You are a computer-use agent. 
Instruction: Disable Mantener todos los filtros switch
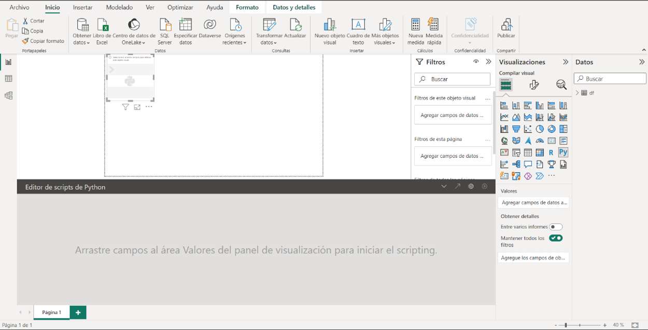556,238
